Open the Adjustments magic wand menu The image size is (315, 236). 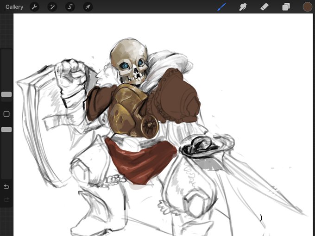[x=52, y=7]
